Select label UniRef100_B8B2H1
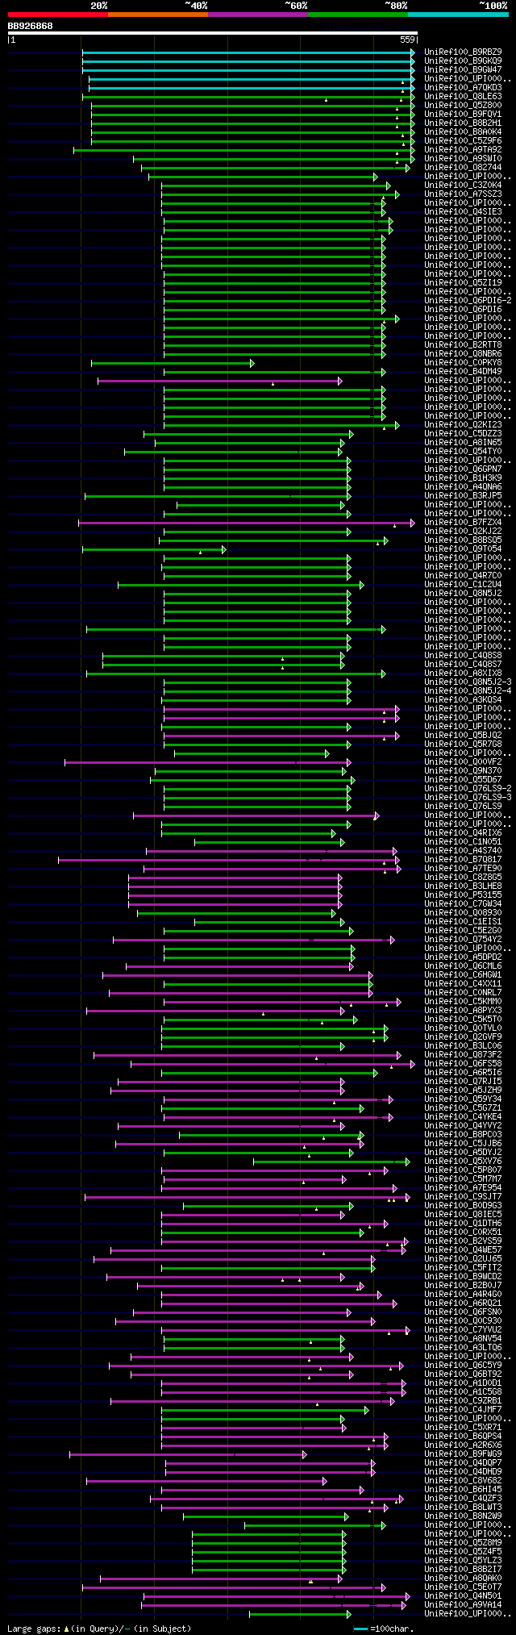516x1635 pixels. (463, 123)
